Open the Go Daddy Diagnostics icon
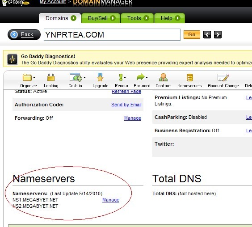The image size is (252, 227). coord(13,59)
